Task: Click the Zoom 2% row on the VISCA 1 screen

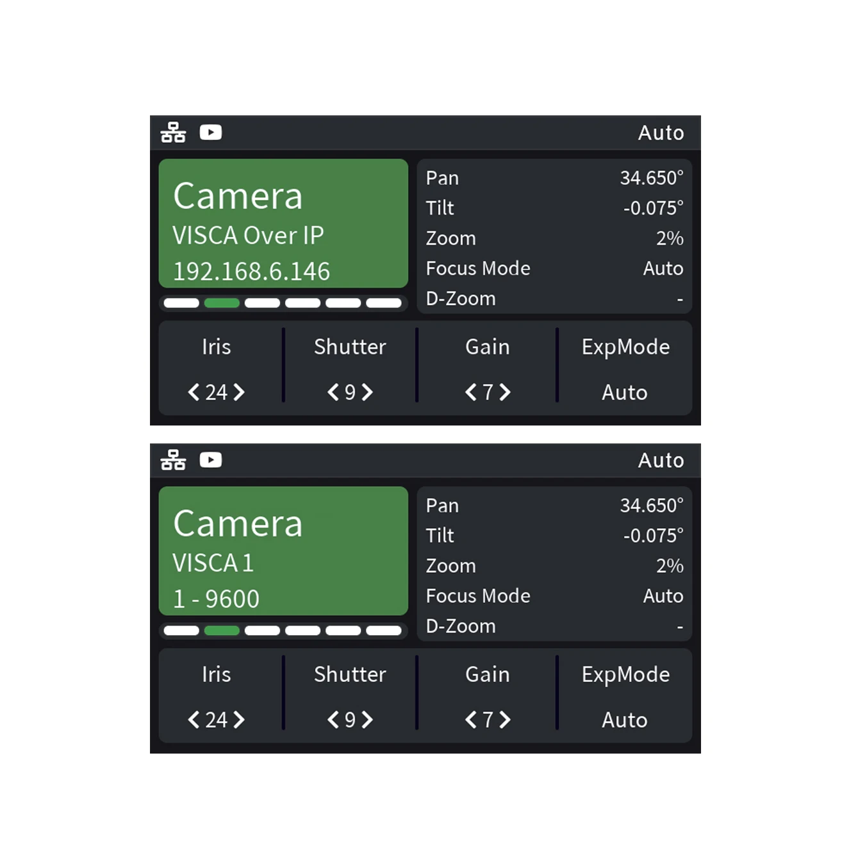Action: coord(554,565)
